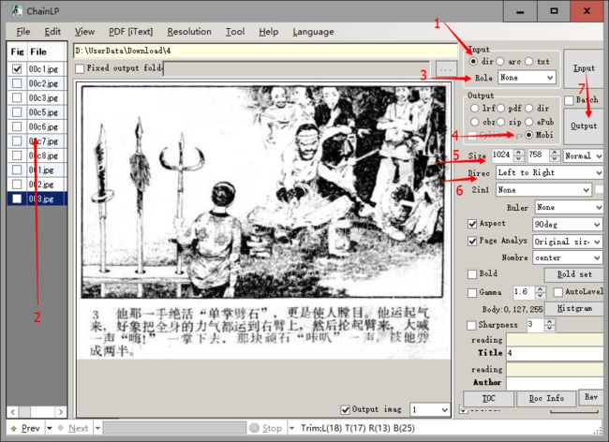Toggle the Output image checkbox
Screen dimensions: 609x442
[x=345, y=410]
